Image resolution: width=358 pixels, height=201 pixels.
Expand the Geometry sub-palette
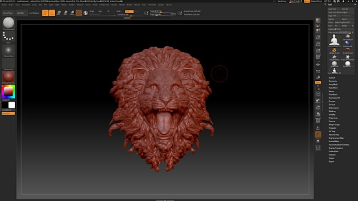coord(333,81)
